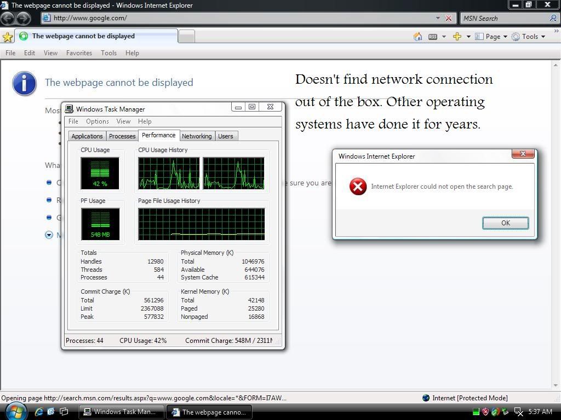The image size is (561, 420).
Task: Select the 'The webpage cannot be displayed' browser tab
Action: (96, 36)
